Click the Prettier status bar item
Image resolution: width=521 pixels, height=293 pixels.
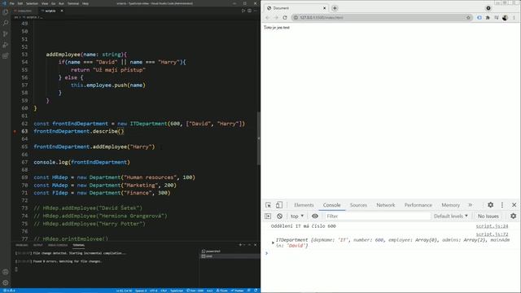(x=237, y=291)
